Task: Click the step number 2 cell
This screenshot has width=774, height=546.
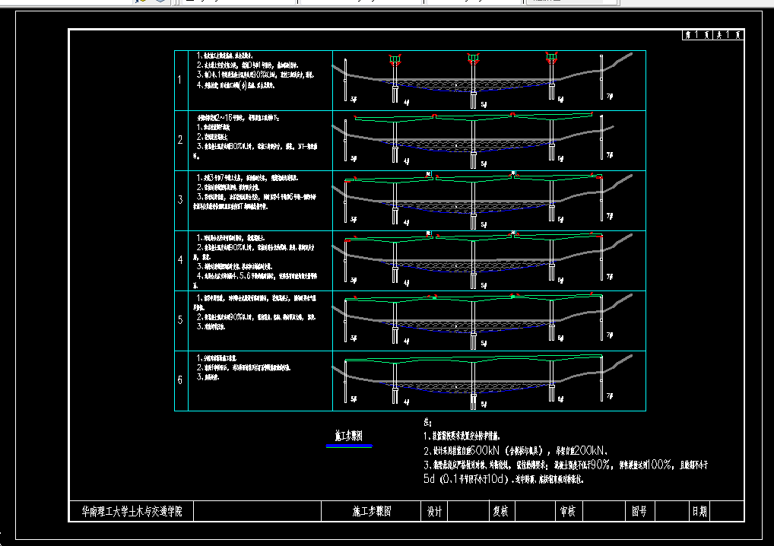Action: coord(181,141)
